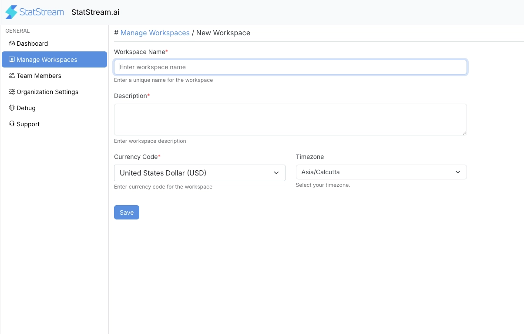This screenshot has height=334, width=524.
Task: Click the Organization Settings sliders icon
Action: (12, 92)
